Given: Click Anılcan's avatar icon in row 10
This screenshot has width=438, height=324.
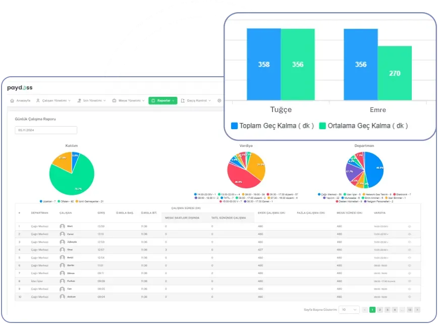Looking at the screenshot, I should click(x=62, y=297).
